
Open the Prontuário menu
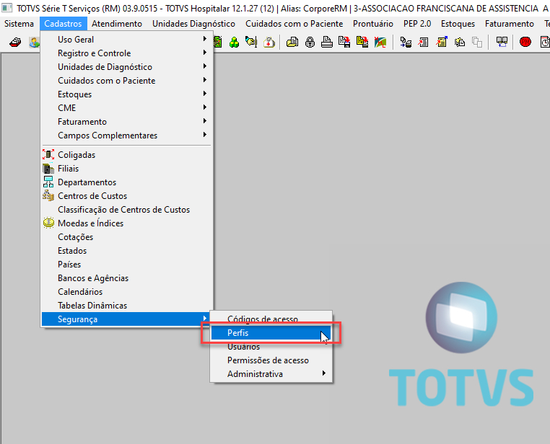[x=373, y=24]
